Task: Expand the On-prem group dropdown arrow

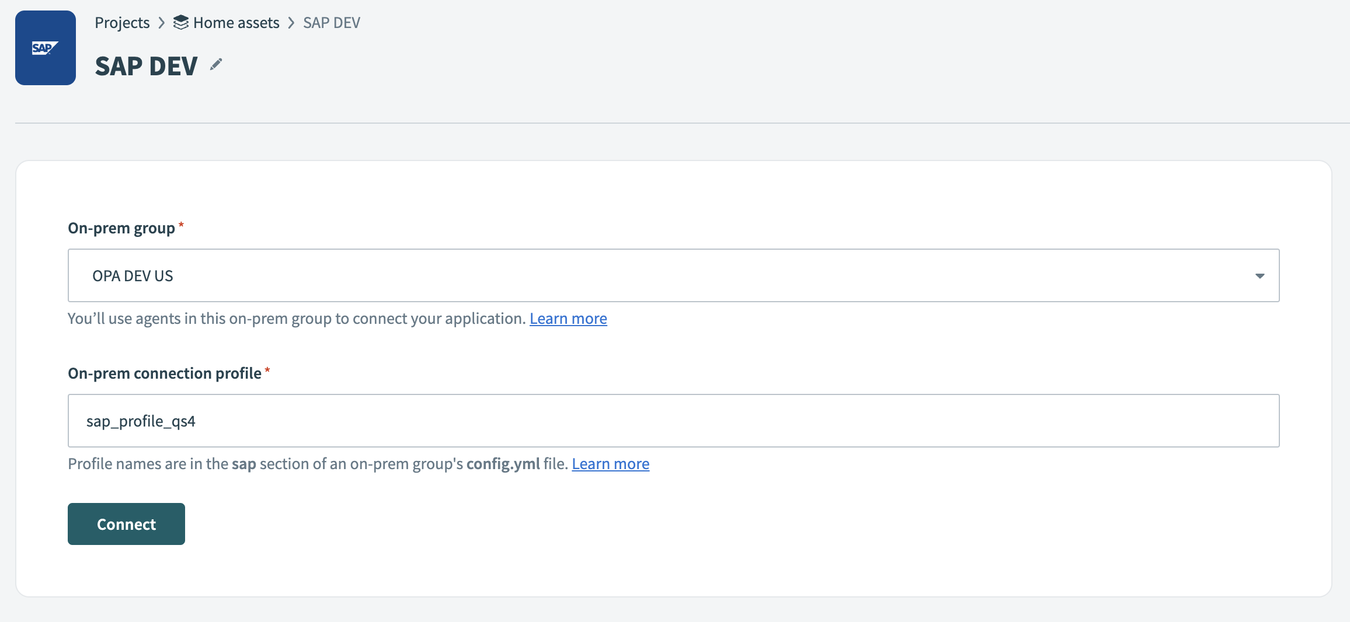Action: [x=1259, y=276]
